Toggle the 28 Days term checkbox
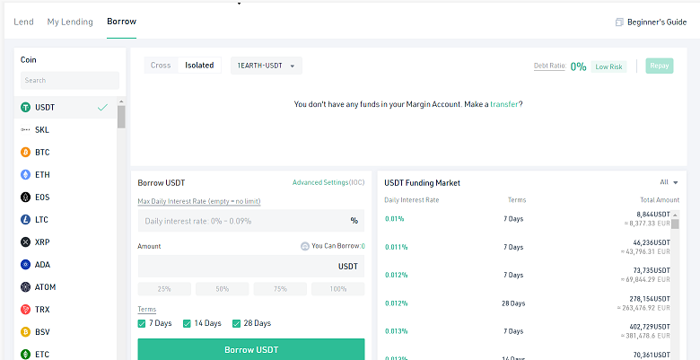The image size is (700, 360). click(237, 323)
